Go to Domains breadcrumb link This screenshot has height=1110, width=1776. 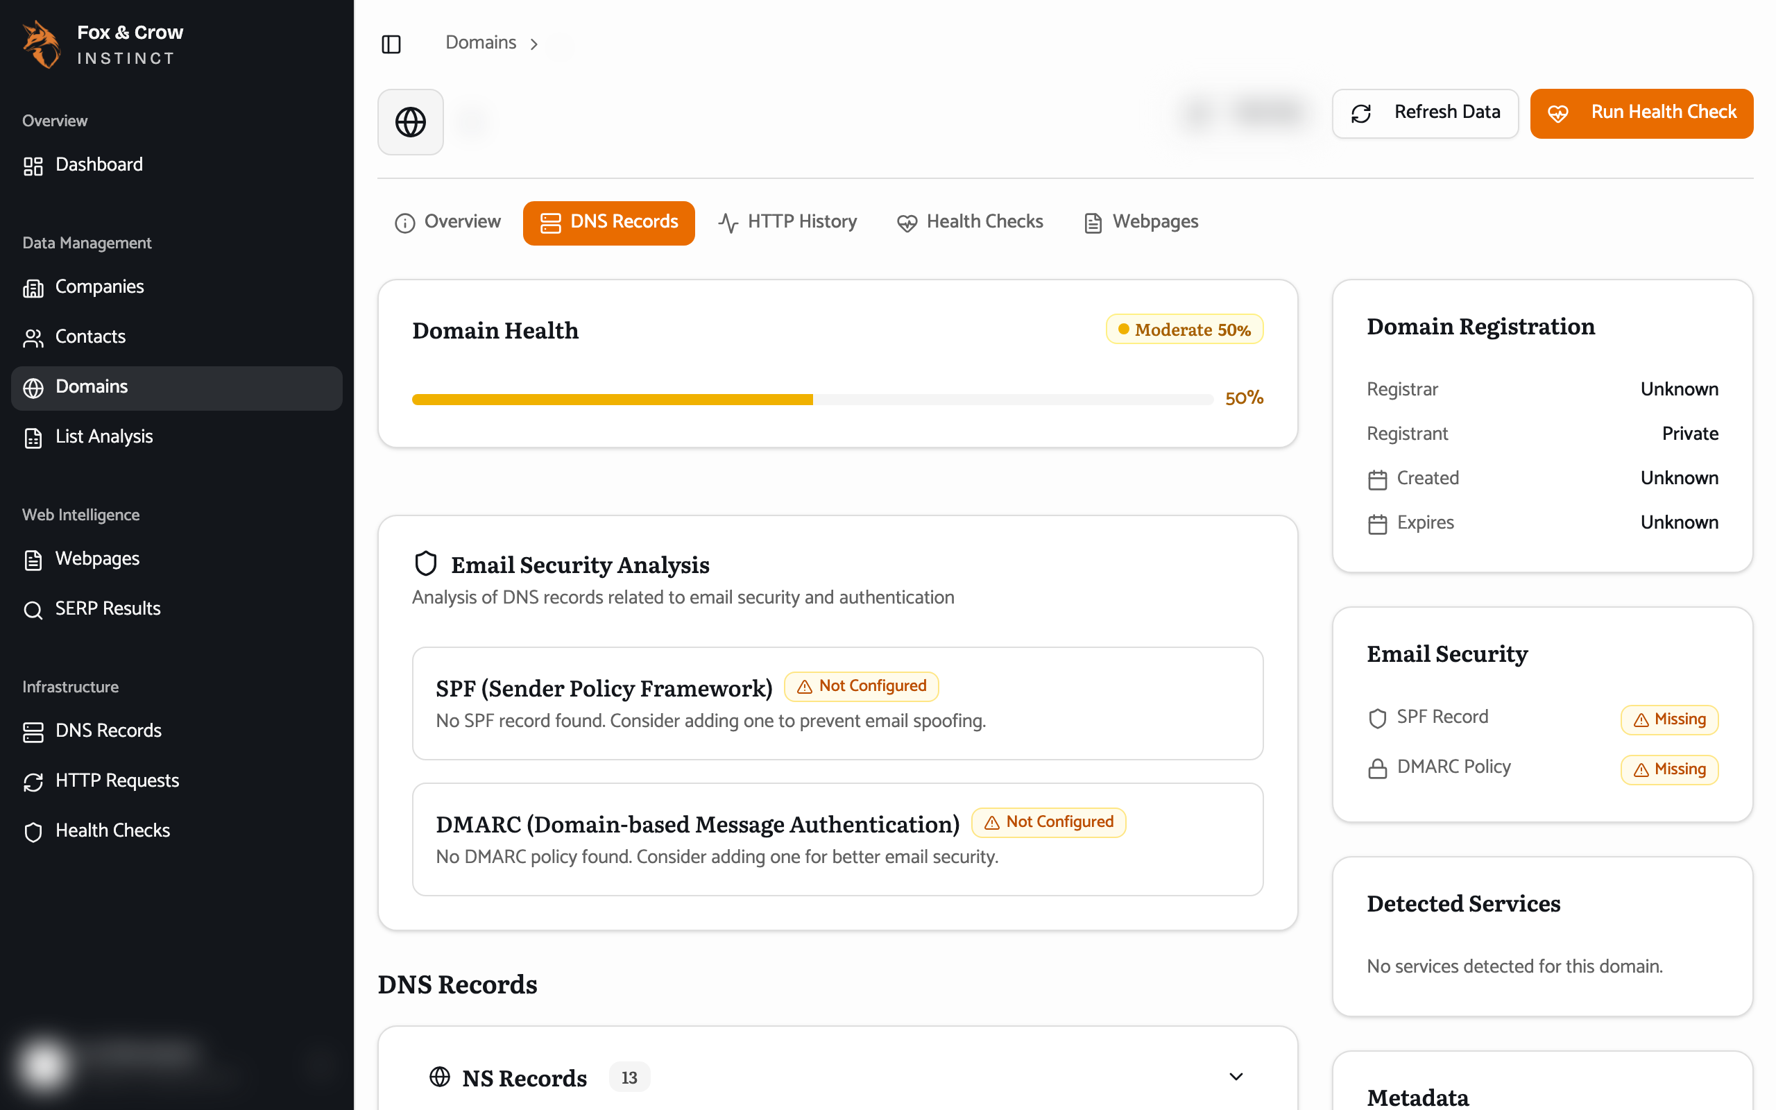(x=481, y=42)
